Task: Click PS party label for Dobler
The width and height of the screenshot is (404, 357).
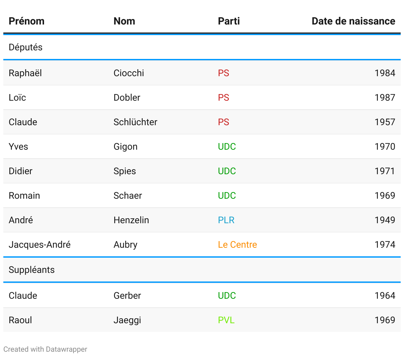Action: pos(224,97)
